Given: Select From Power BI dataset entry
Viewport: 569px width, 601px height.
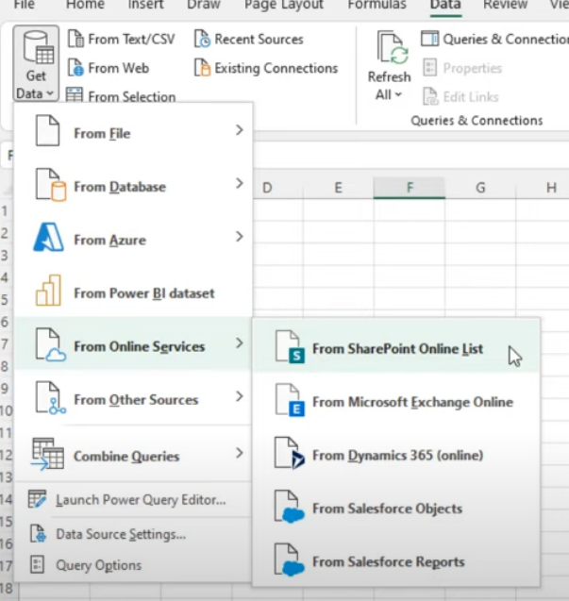Looking at the screenshot, I should click(x=133, y=293).
